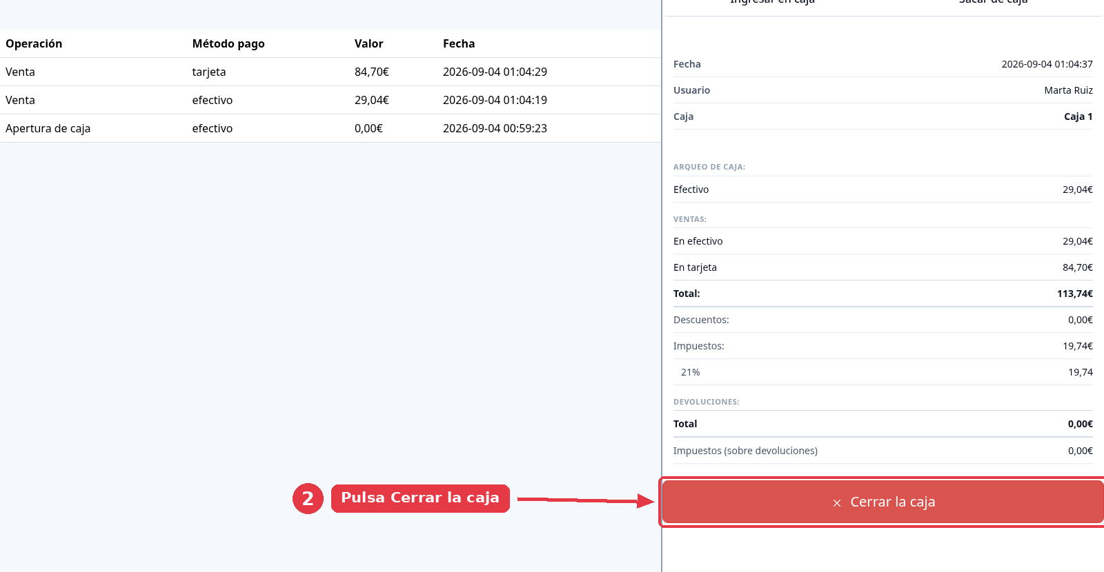Click the Efectivo label under Arqueo de caja
Screen dimensions: 1104x572
click(x=691, y=190)
